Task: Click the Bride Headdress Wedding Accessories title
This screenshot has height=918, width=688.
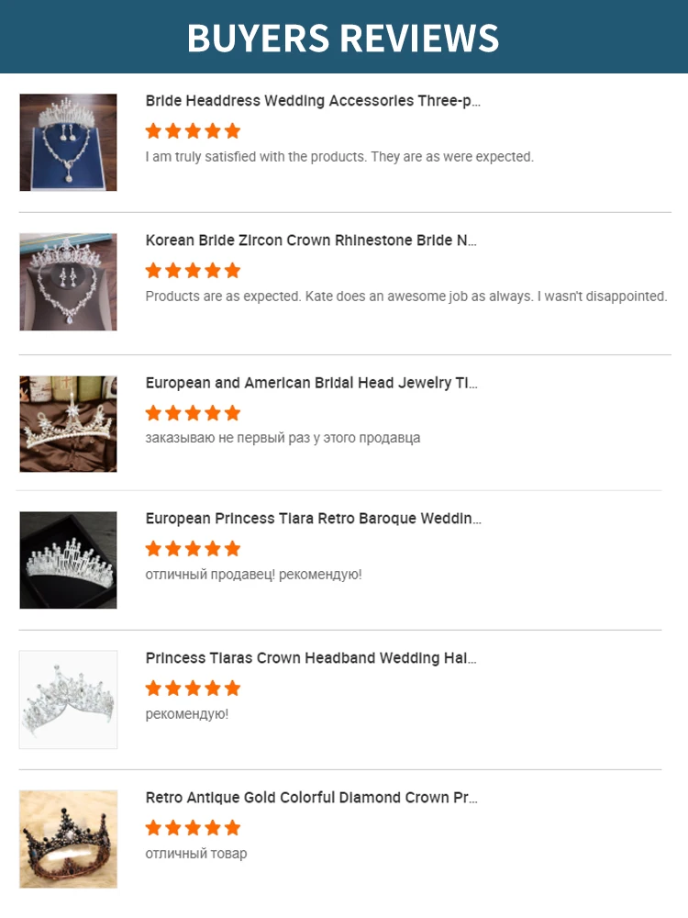Action: (x=313, y=101)
